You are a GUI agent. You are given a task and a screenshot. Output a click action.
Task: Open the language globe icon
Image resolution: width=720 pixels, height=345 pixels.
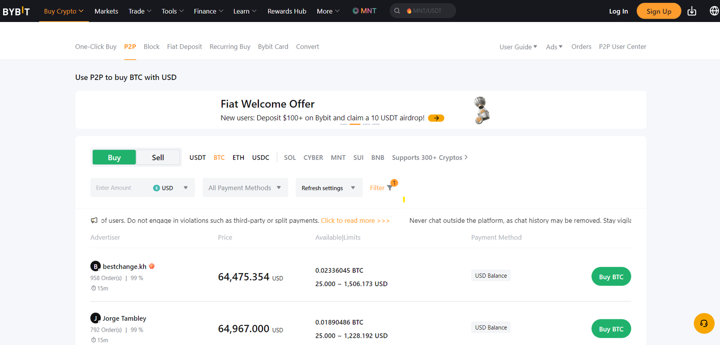714,11
